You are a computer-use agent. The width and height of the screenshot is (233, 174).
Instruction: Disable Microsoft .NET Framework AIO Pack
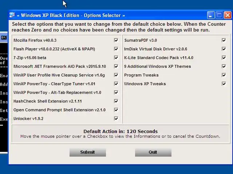116,66
